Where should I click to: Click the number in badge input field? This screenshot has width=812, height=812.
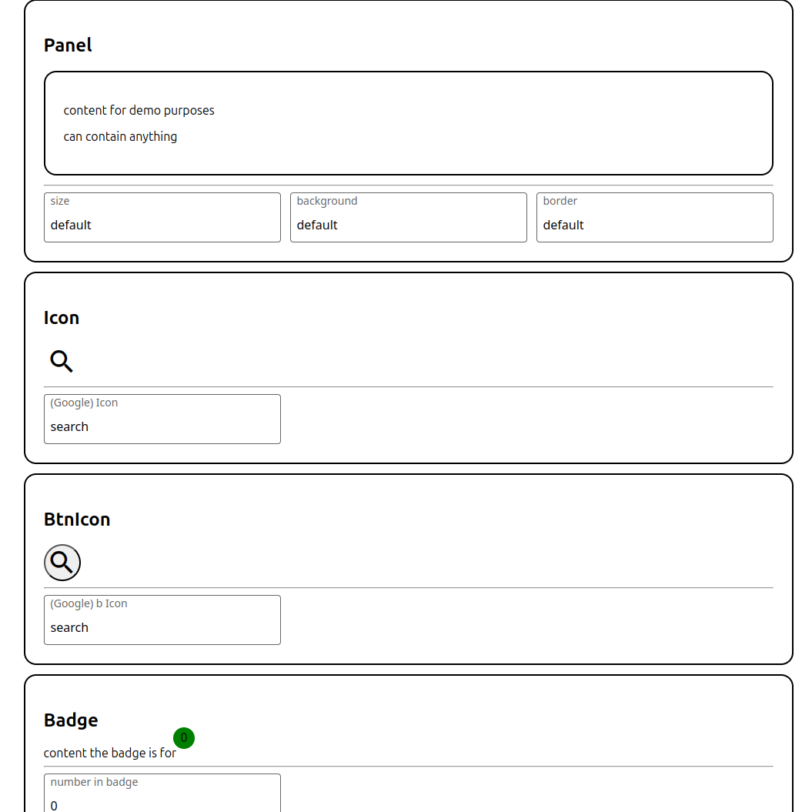tap(162, 804)
